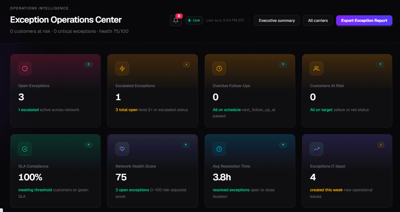
Task: Click the SLA Compliance checkmark icon
Action: [25, 149]
